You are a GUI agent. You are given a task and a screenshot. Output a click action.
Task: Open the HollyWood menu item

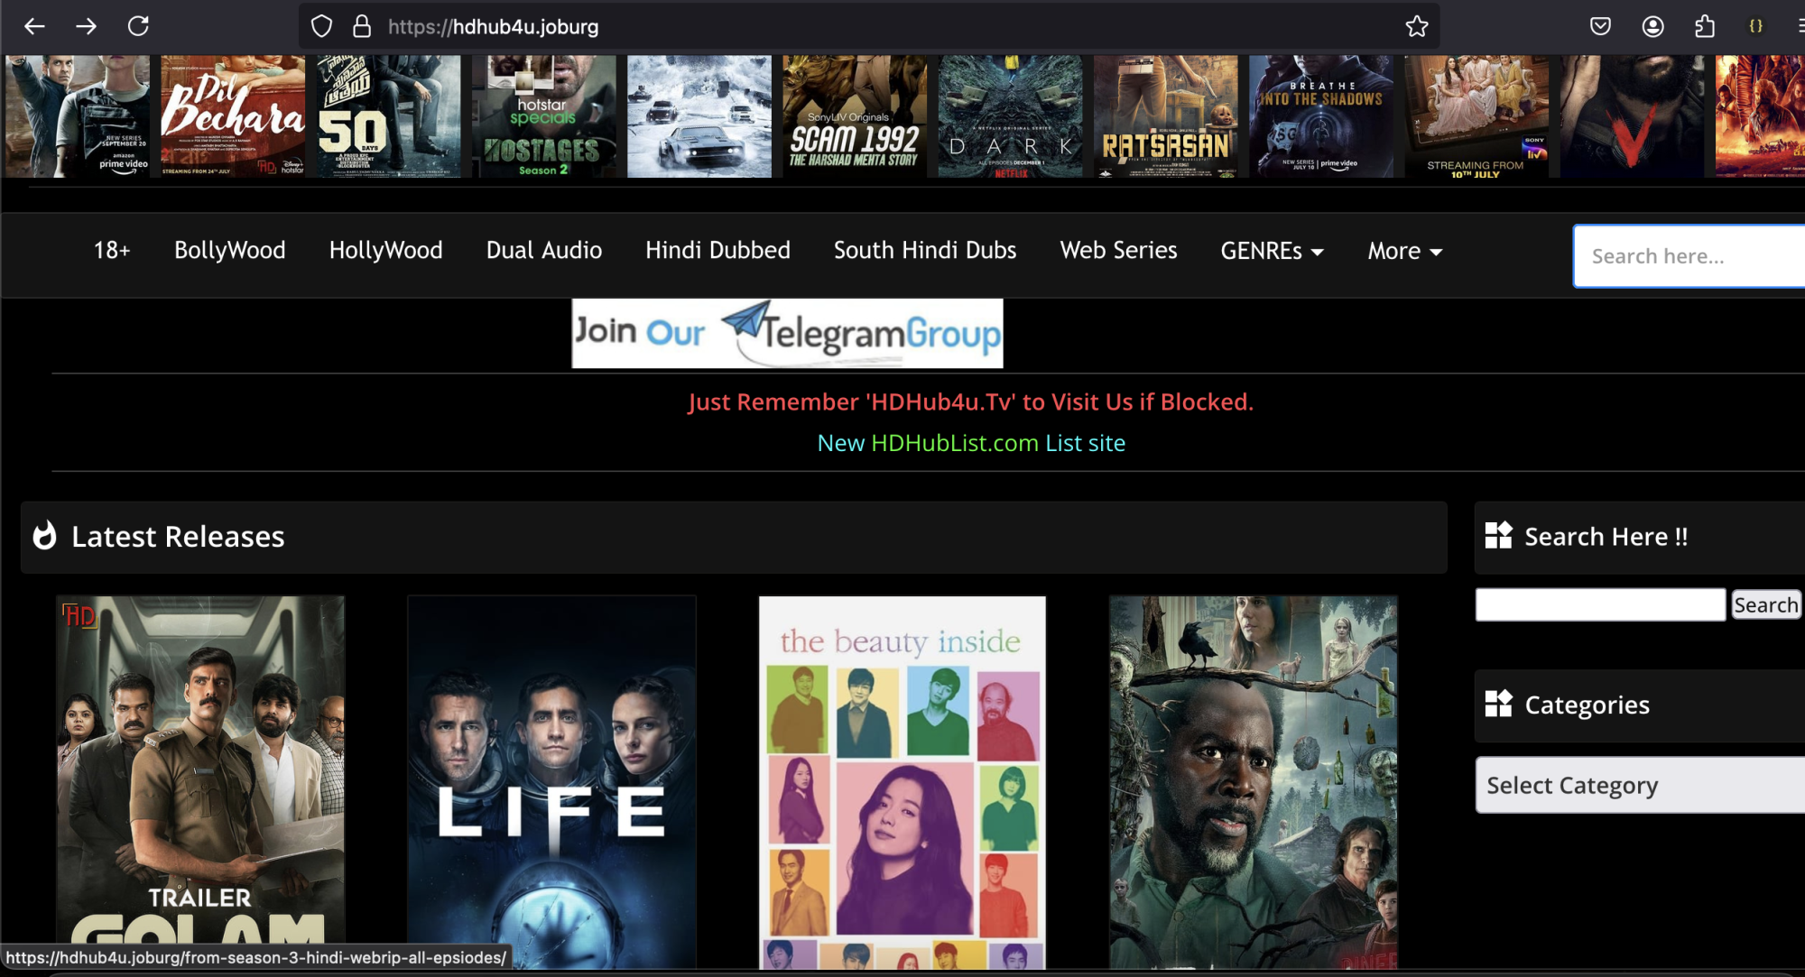tap(385, 250)
